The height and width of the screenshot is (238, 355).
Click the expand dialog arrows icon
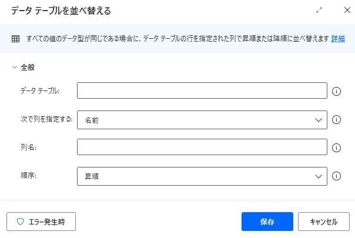point(320,11)
